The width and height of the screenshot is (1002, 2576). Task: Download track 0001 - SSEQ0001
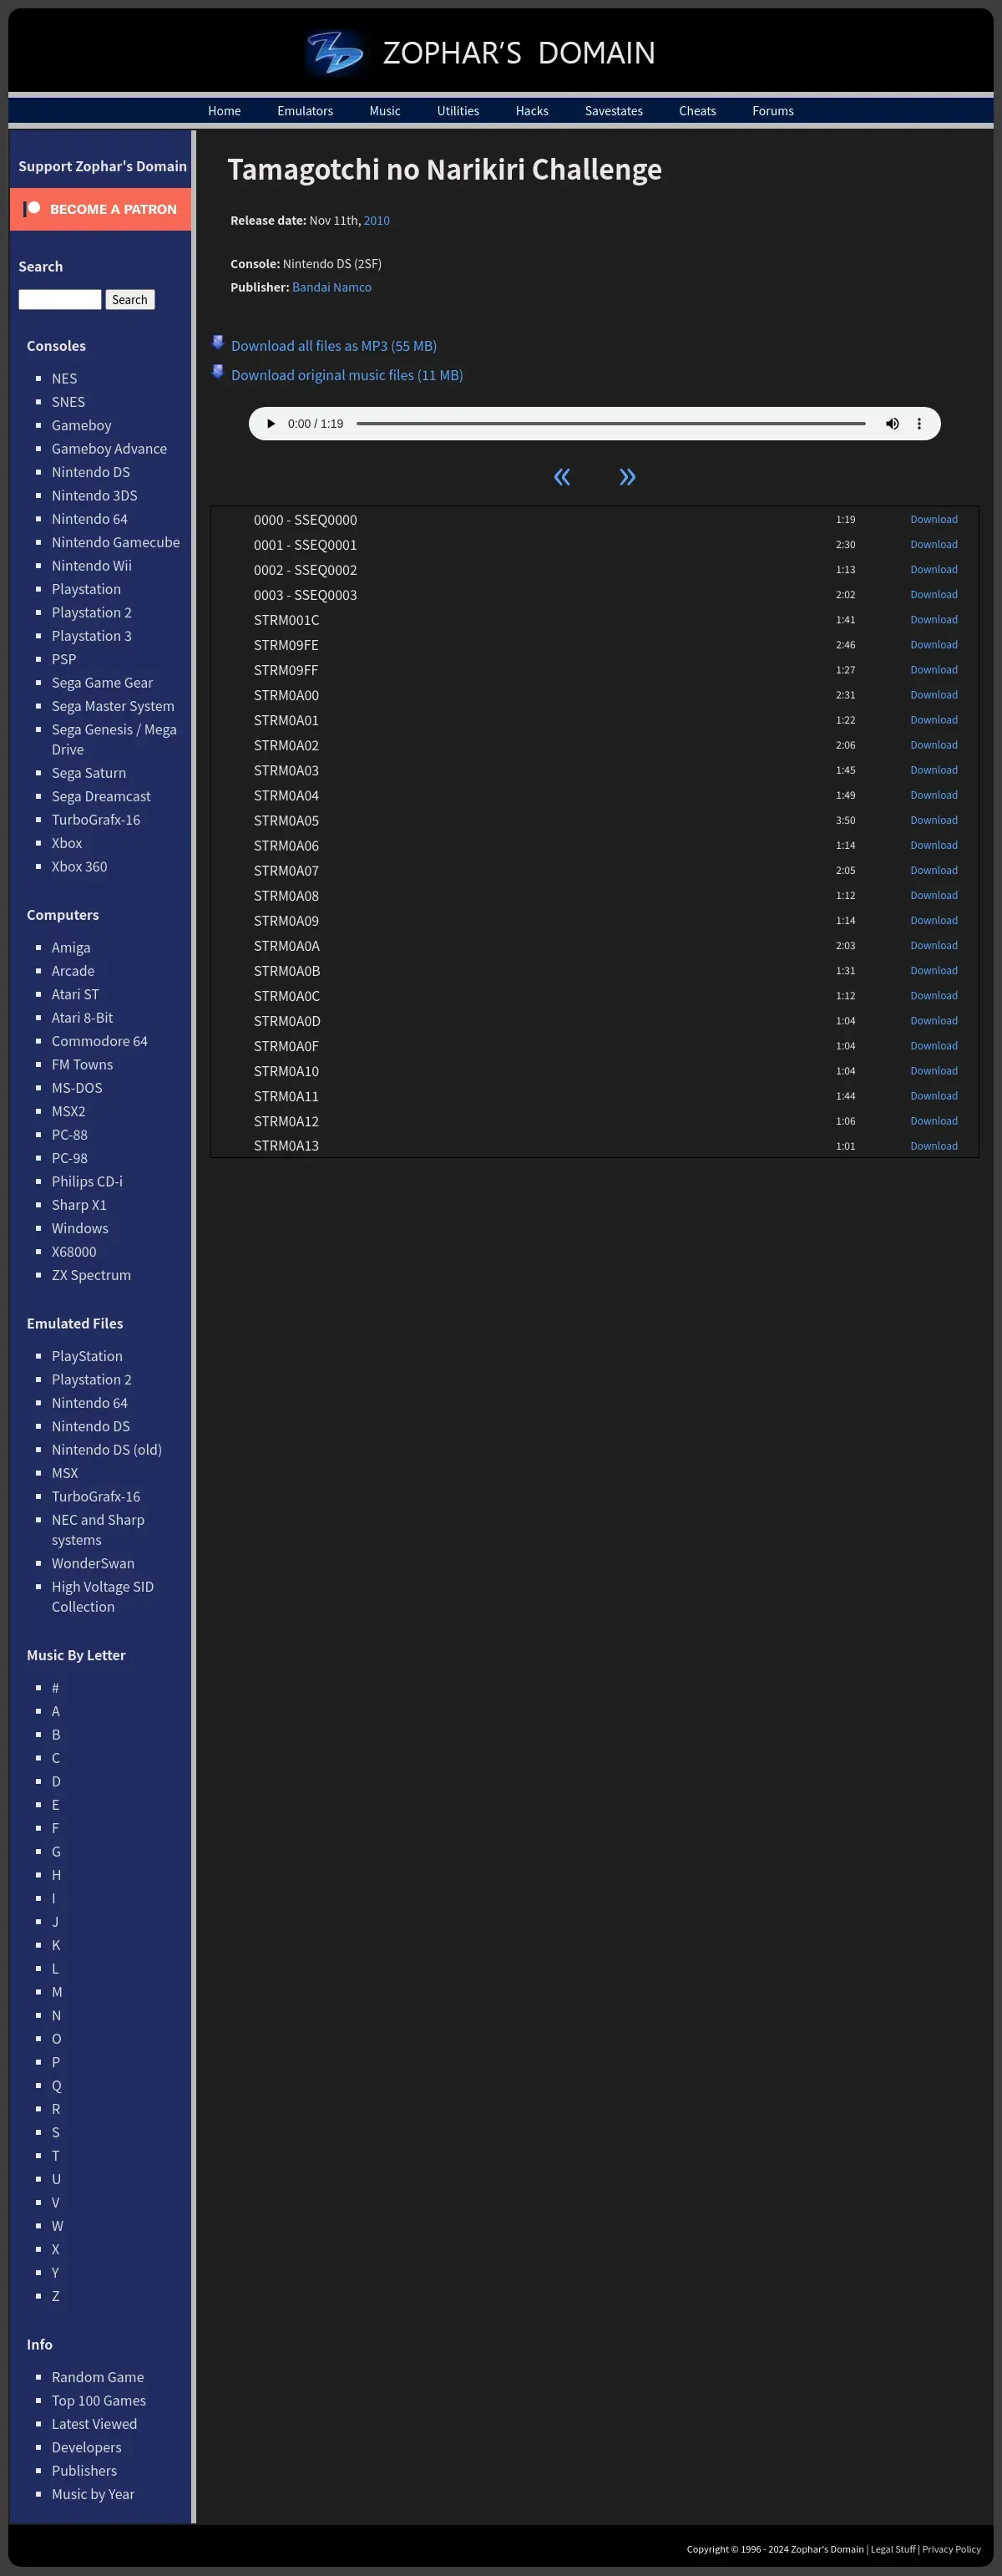pos(933,545)
